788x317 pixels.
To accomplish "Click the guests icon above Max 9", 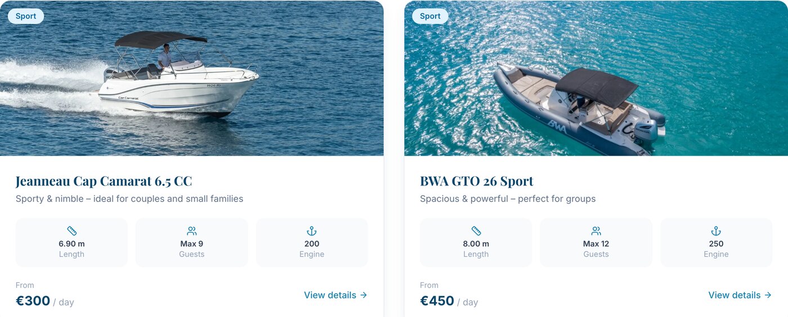I will [x=192, y=231].
